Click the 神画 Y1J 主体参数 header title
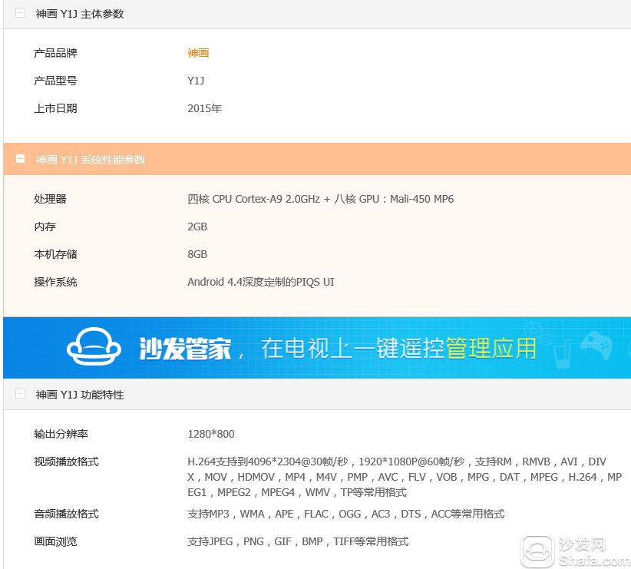Image resolution: width=631 pixels, height=569 pixels. point(80,14)
